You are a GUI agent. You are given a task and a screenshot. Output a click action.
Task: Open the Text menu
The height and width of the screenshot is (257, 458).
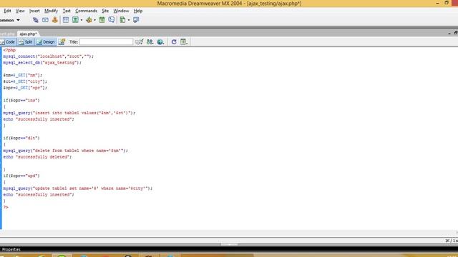pos(67,11)
